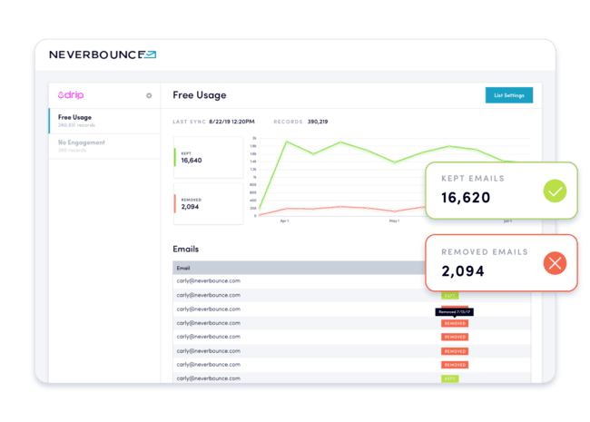This screenshot has height=422, width=590.
Task: Click the red X on Removed Emails card
Action: coord(555,263)
